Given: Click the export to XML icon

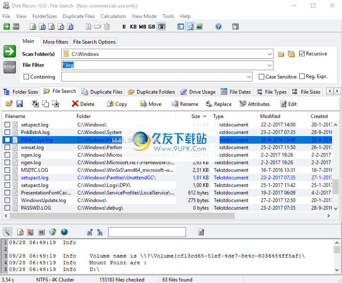Looking at the screenshot, I should (x=70, y=27).
